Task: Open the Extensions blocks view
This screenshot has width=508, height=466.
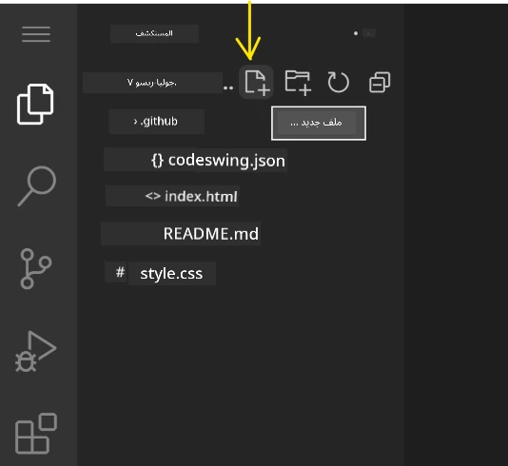Action: tap(36, 434)
